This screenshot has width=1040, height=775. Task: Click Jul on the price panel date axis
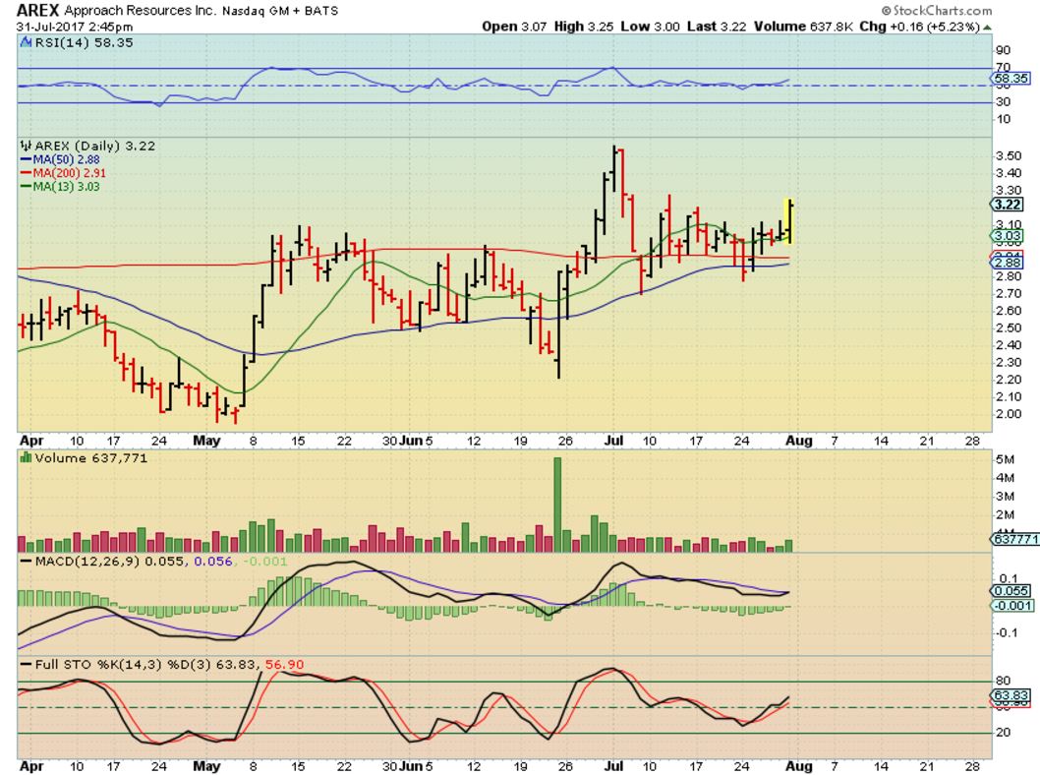(614, 441)
